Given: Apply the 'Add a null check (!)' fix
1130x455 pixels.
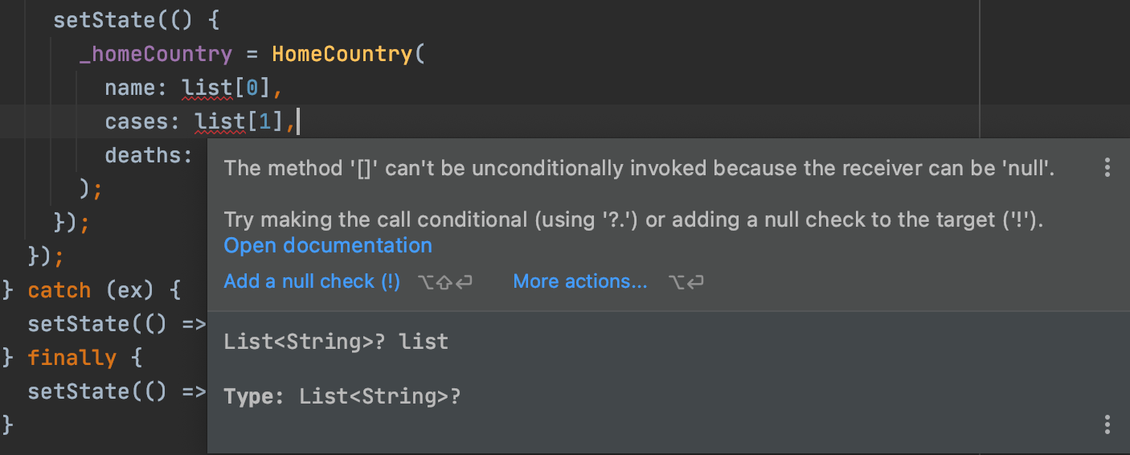Looking at the screenshot, I should pyautogui.click(x=312, y=281).
